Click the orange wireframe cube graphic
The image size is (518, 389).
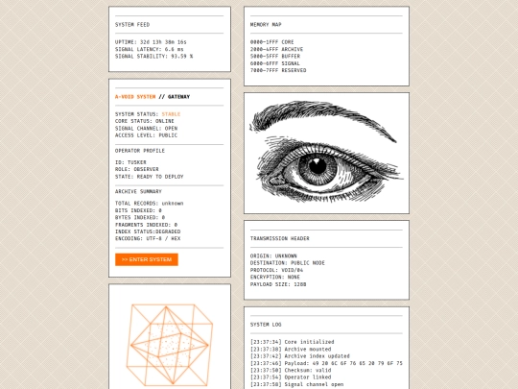tap(170, 345)
